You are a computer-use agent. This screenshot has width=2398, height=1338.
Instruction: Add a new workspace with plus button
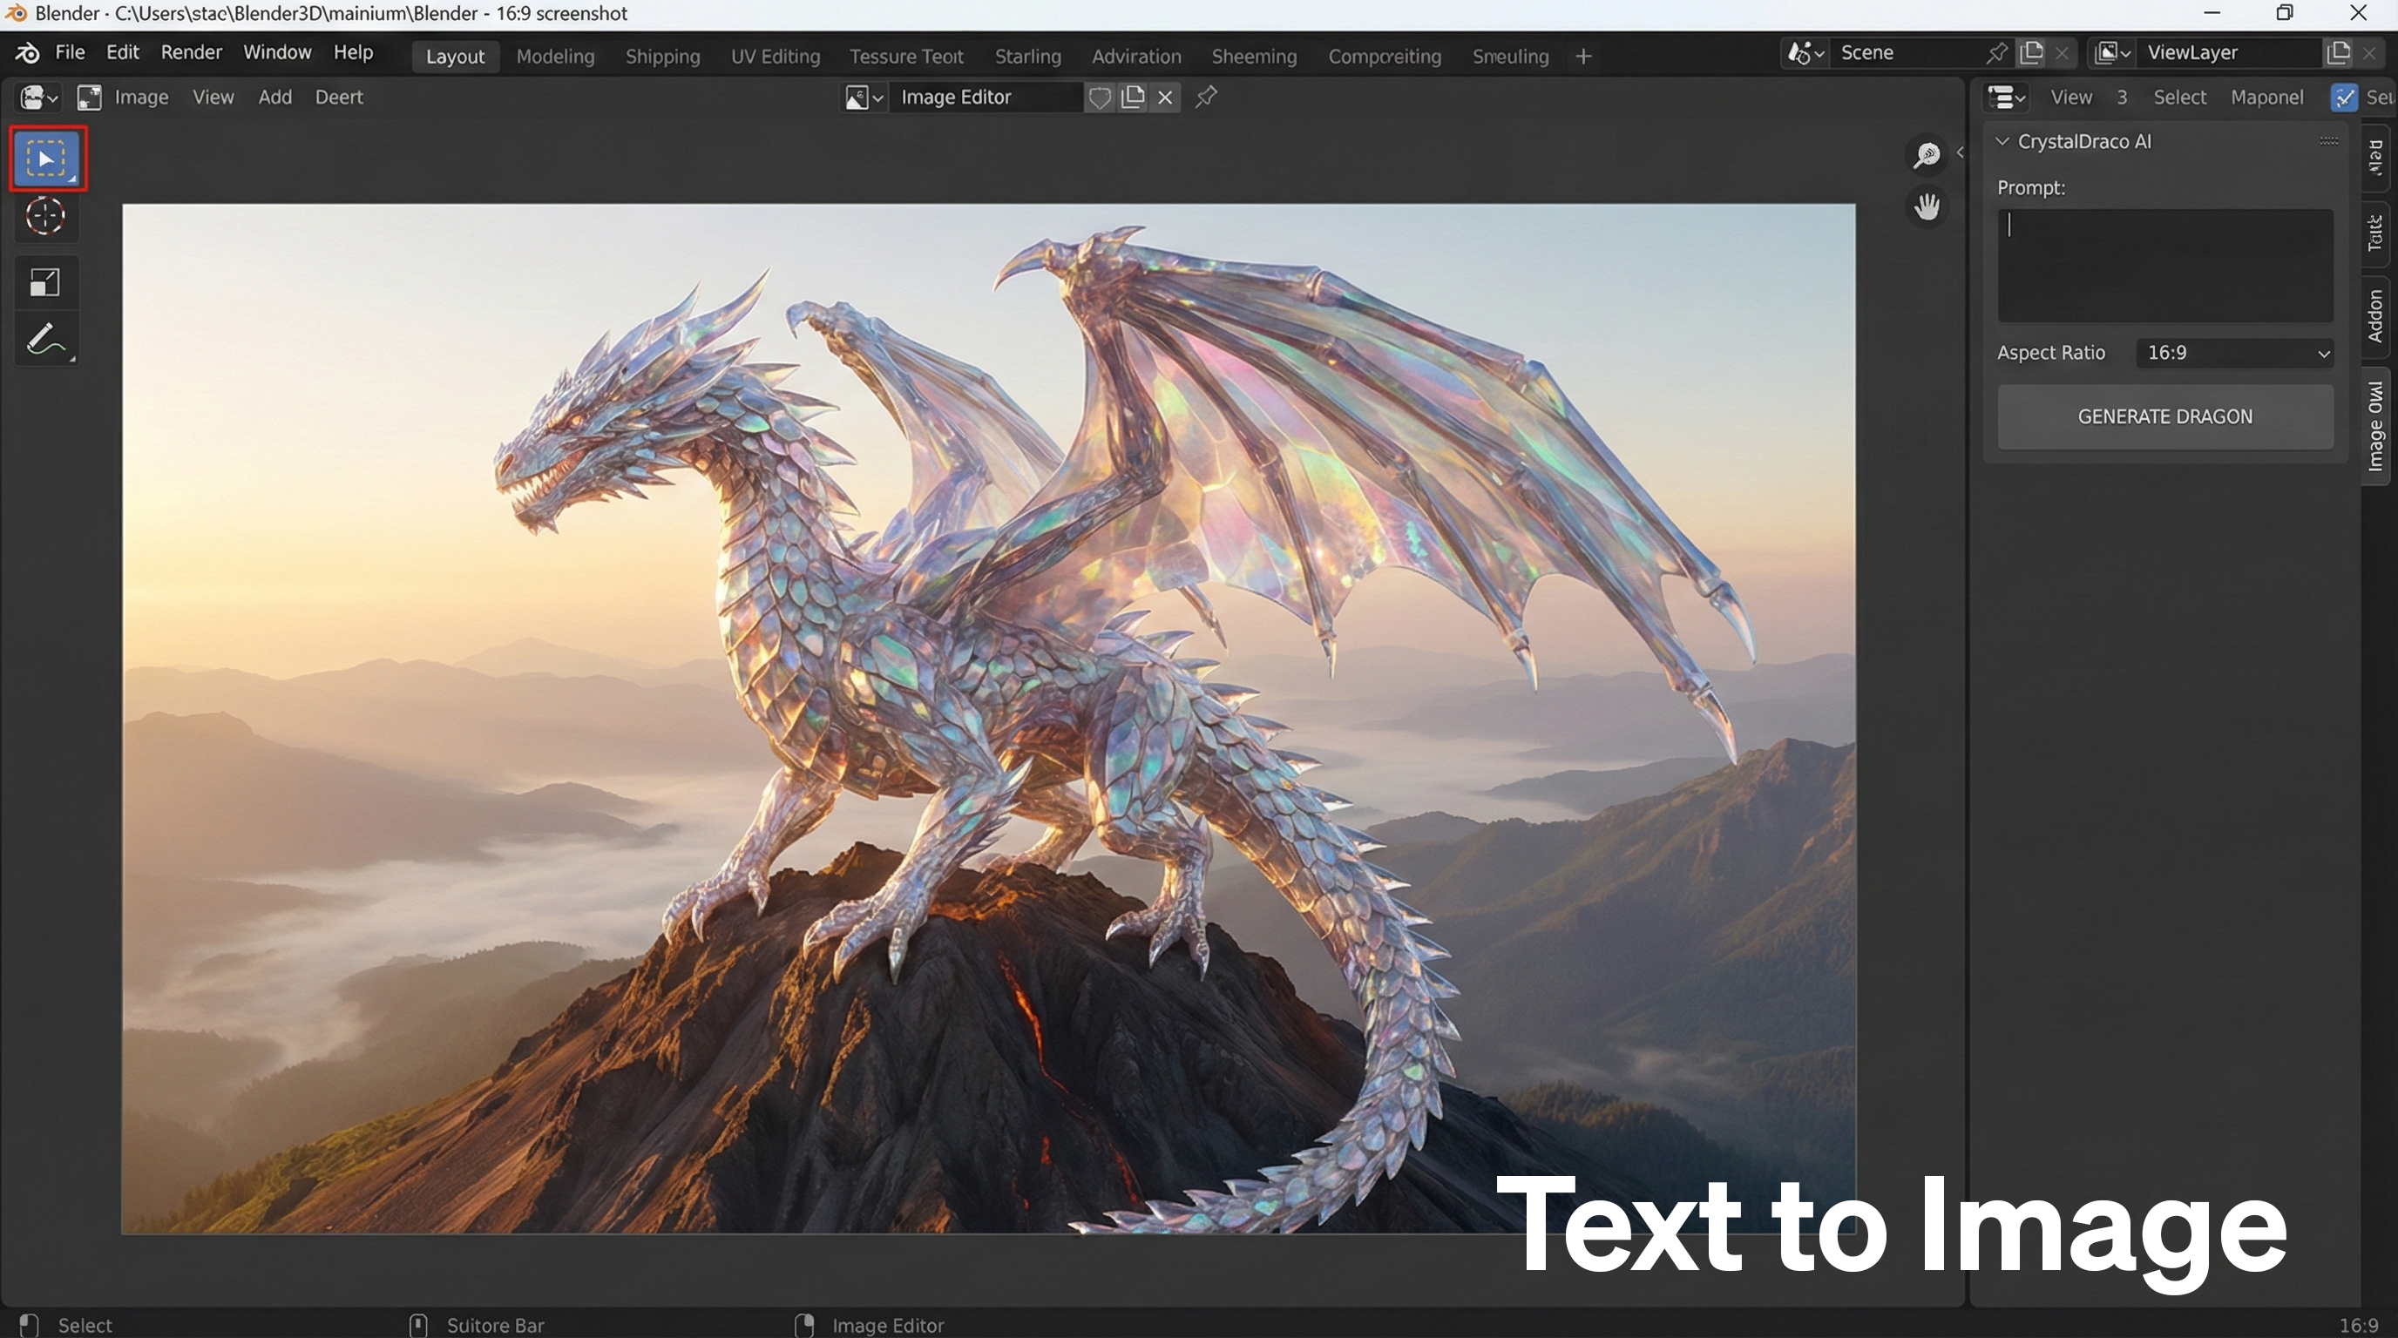(1583, 57)
